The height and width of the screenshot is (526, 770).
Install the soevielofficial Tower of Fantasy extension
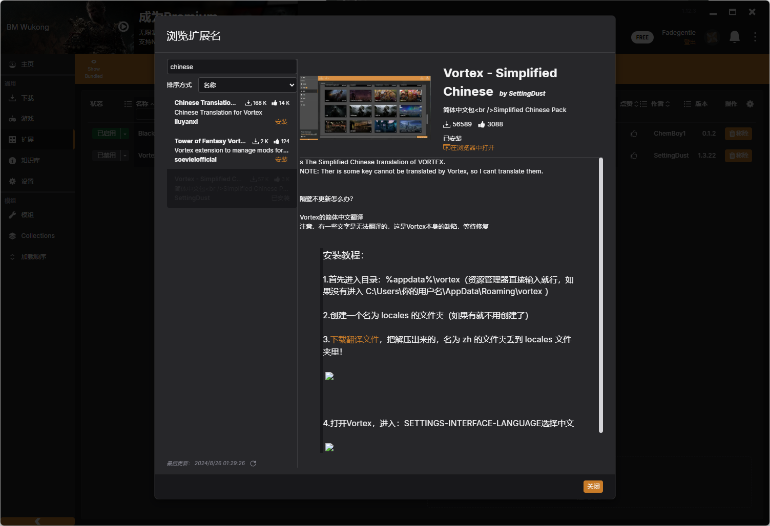[x=281, y=160]
